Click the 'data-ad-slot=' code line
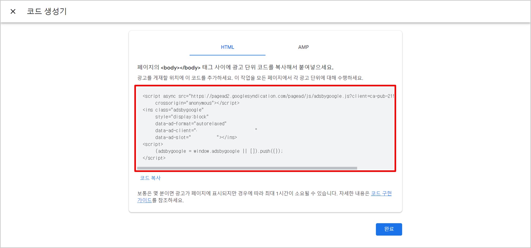The height and width of the screenshot is (248, 531). (196, 137)
